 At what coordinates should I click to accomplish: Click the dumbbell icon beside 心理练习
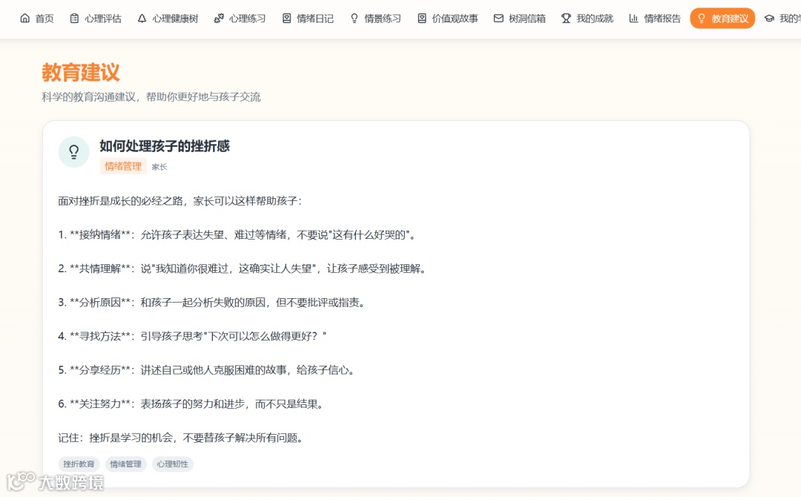point(219,19)
